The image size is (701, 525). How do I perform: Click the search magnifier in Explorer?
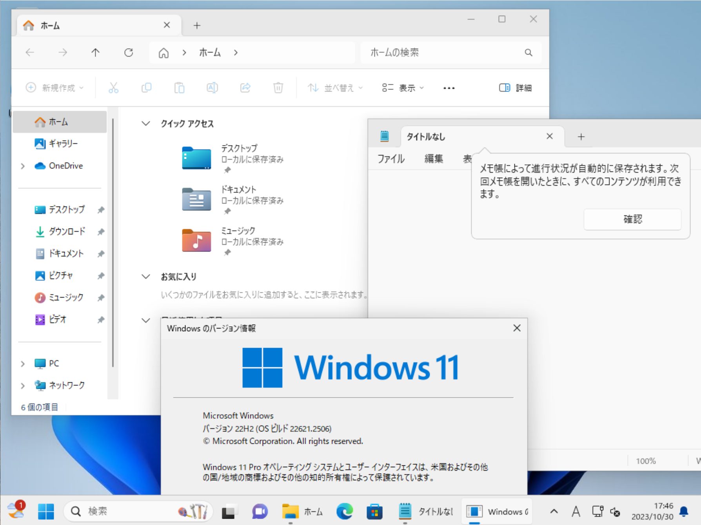(528, 53)
